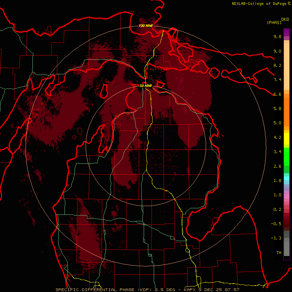
Task: Click the [PHAS] units label
Action: pyautogui.click(x=274, y=22)
